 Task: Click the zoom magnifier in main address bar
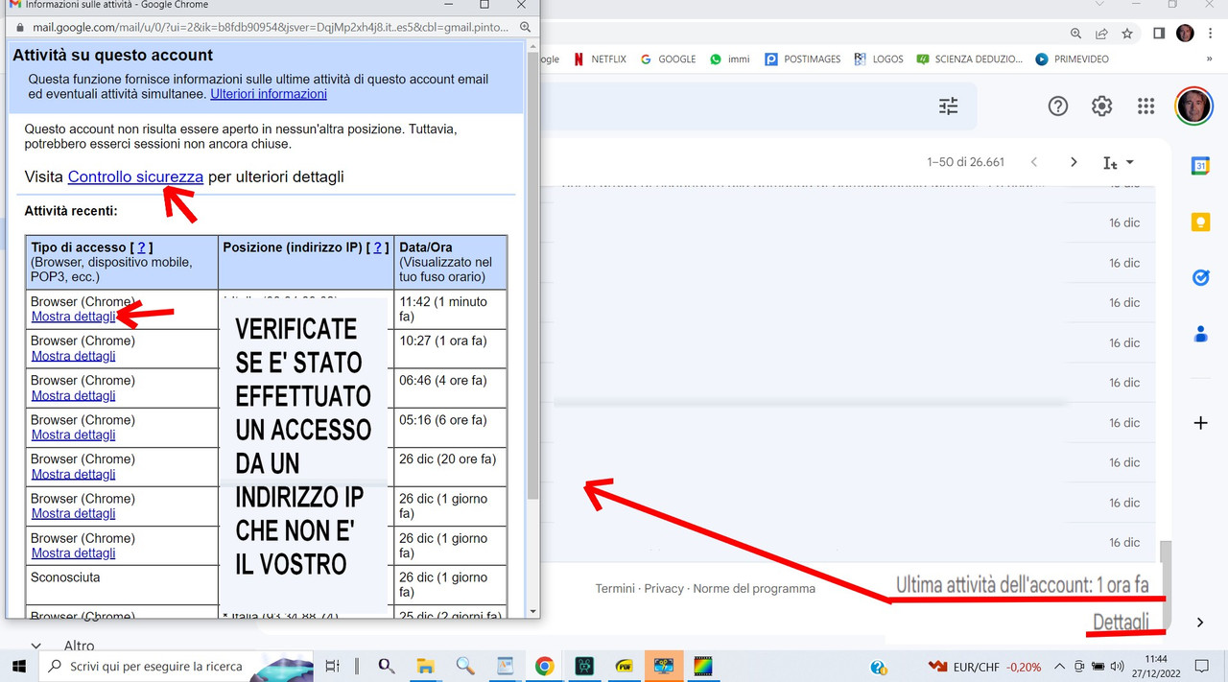pyautogui.click(x=1076, y=34)
